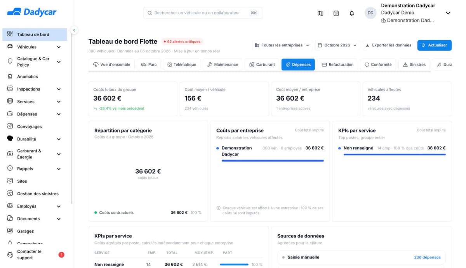Click the Services icon in sidebar
466x268 pixels.
[10, 101]
